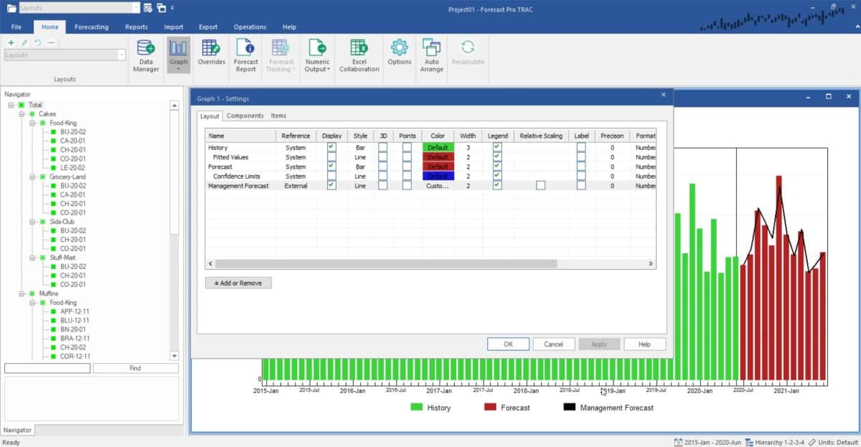Enable Display for Fitted Values row
This screenshot has width=861, height=447.
point(331,157)
